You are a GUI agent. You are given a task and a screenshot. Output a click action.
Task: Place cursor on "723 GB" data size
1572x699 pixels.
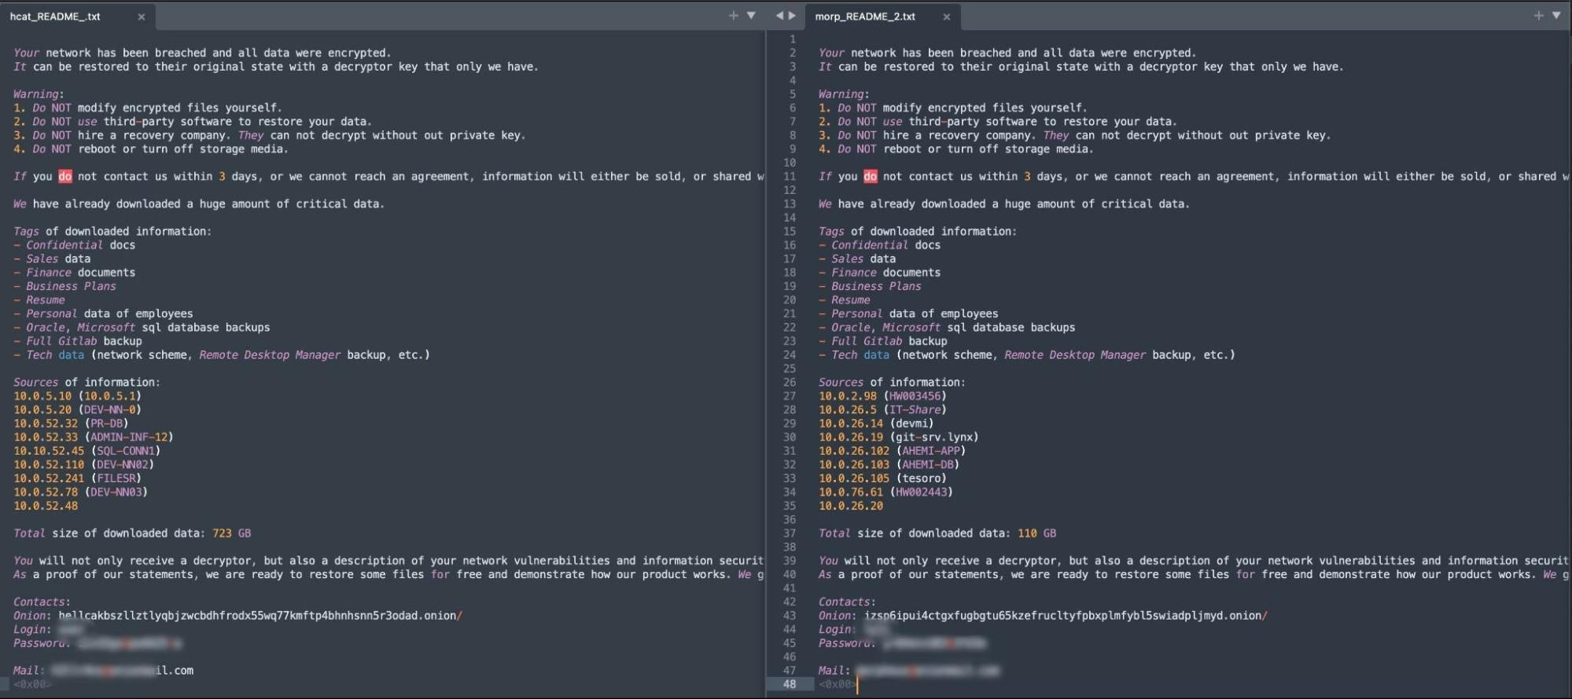[x=231, y=533]
